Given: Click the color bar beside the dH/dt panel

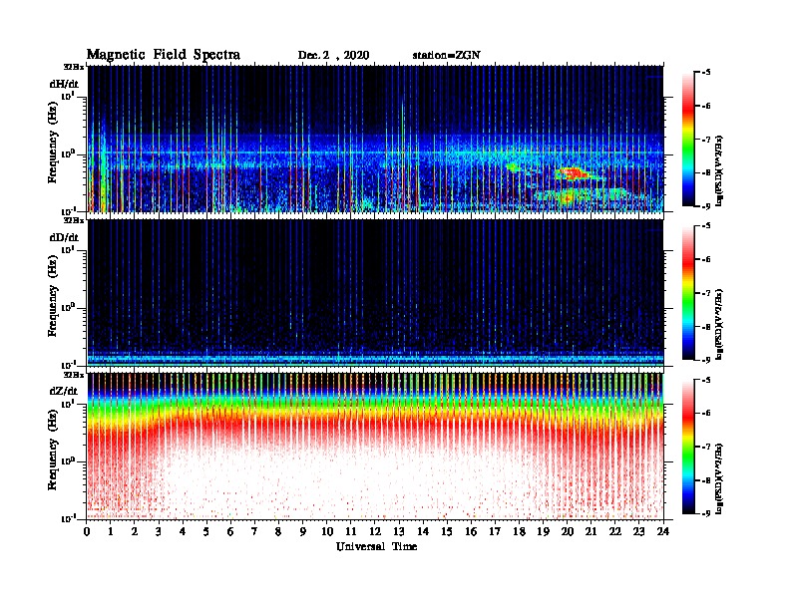Looking at the screenshot, I should coord(688,140).
